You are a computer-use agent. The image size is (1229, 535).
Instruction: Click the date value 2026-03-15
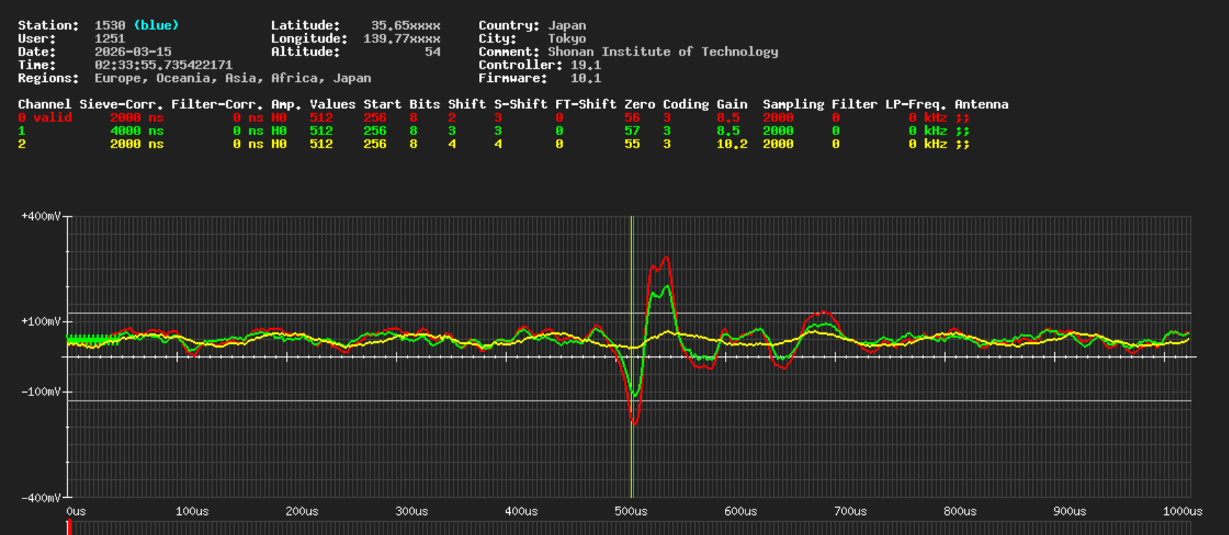click(x=133, y=52)
